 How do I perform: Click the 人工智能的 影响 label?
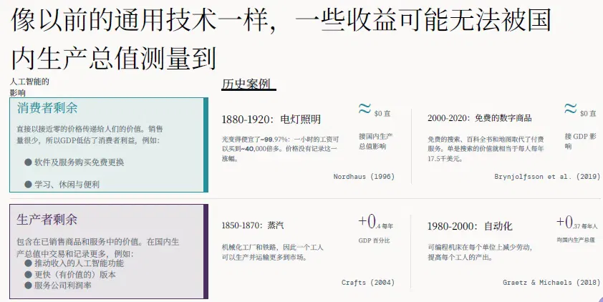point(29,87)
